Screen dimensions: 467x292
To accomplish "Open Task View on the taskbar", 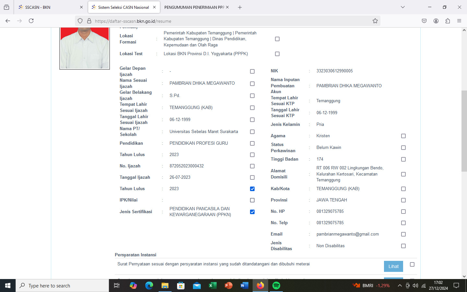I will [117, 286].
